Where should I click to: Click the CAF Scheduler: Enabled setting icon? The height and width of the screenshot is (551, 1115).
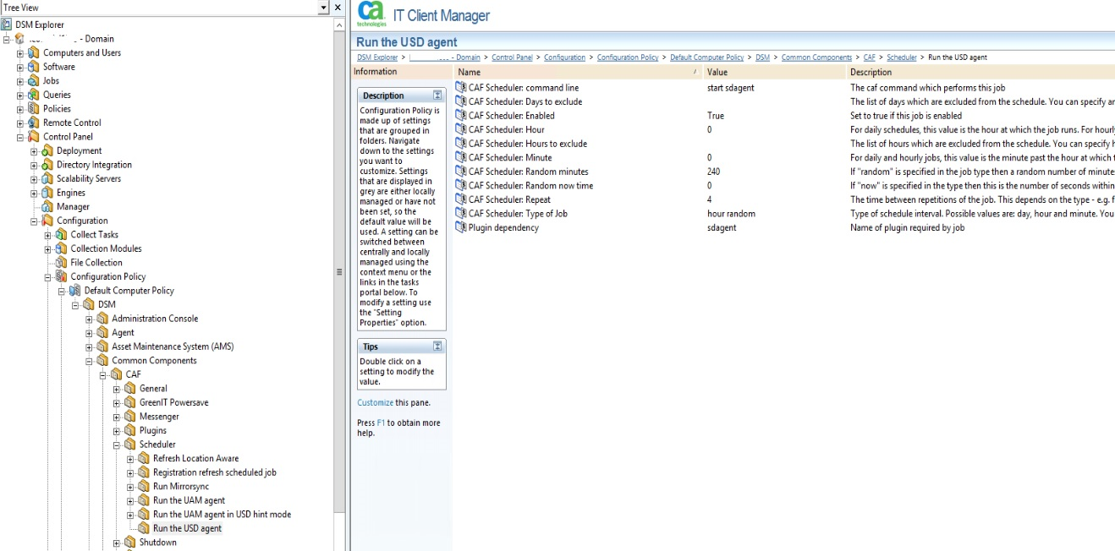click(461, 116)
